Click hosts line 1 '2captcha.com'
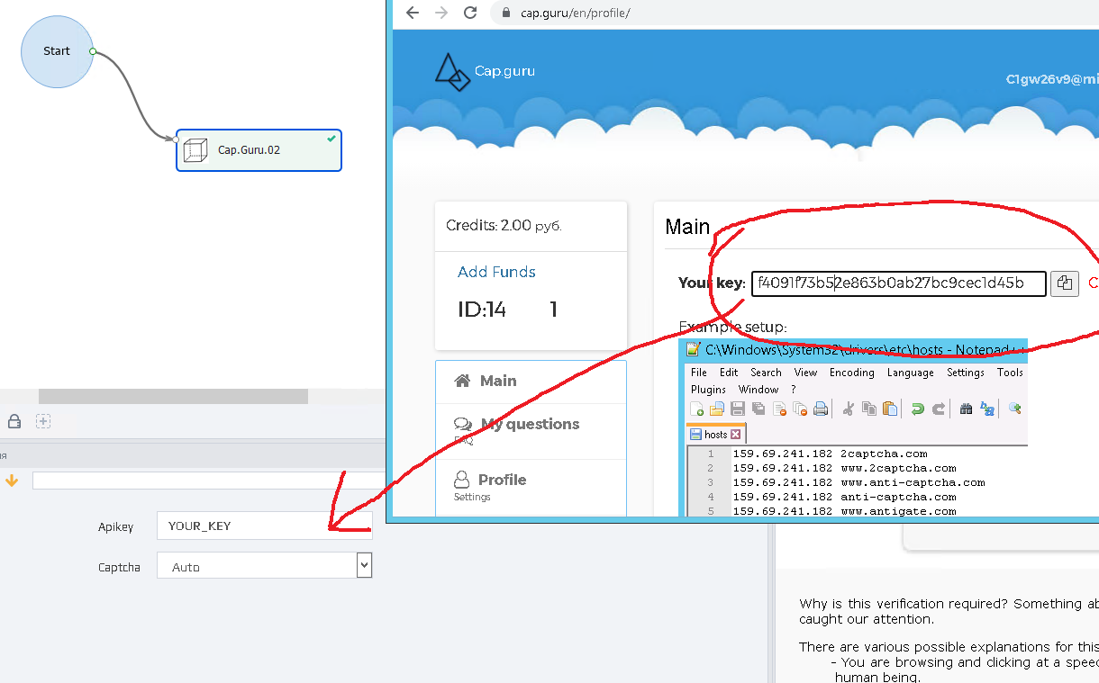This screenshot has width=1099, height=683. coord(884,454)
